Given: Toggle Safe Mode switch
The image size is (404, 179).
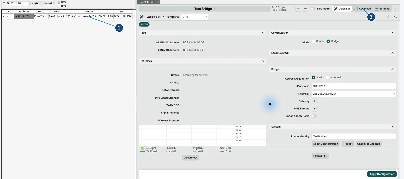Looking at the screenshot, I should tap(313, 9).
